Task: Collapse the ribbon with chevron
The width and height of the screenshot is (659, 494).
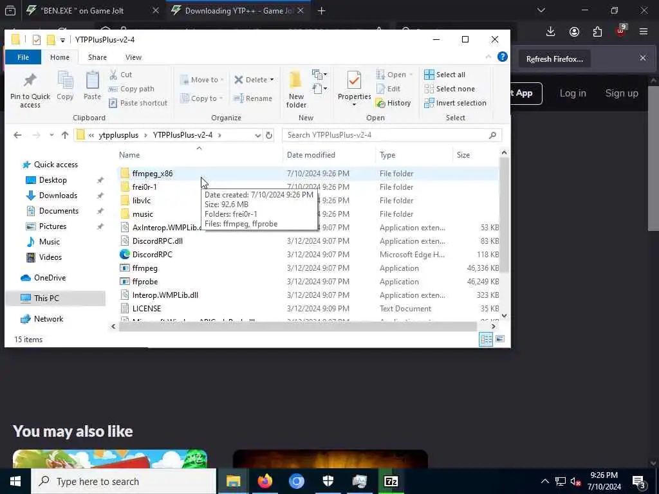Action: pyautogui.click(x=488, y=57)
